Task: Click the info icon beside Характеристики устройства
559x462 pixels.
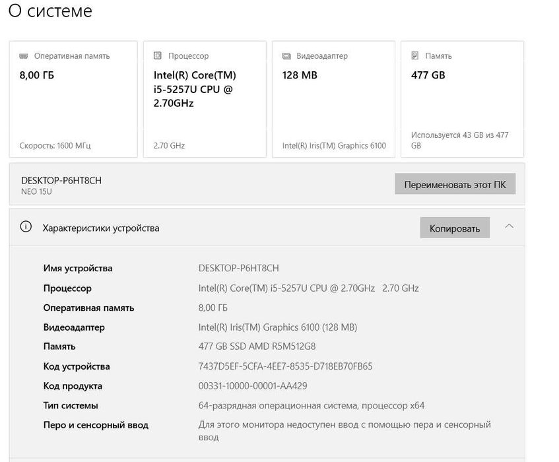Action: [x=26, y=227]
